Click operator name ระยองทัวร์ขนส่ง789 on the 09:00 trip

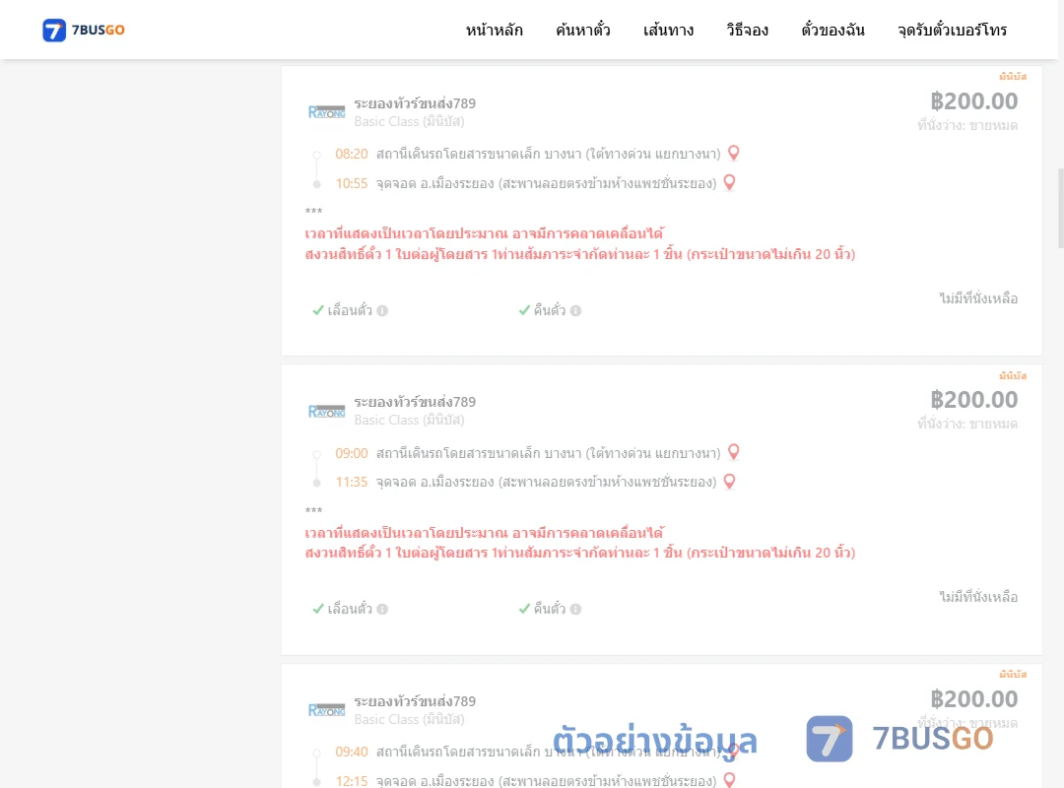tap(415, 402)
